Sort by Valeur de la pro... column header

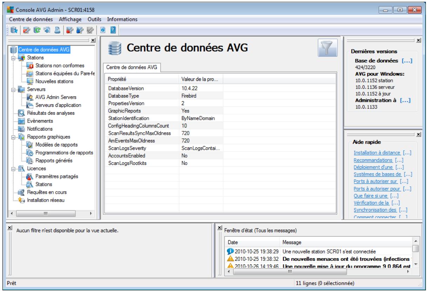201,79
